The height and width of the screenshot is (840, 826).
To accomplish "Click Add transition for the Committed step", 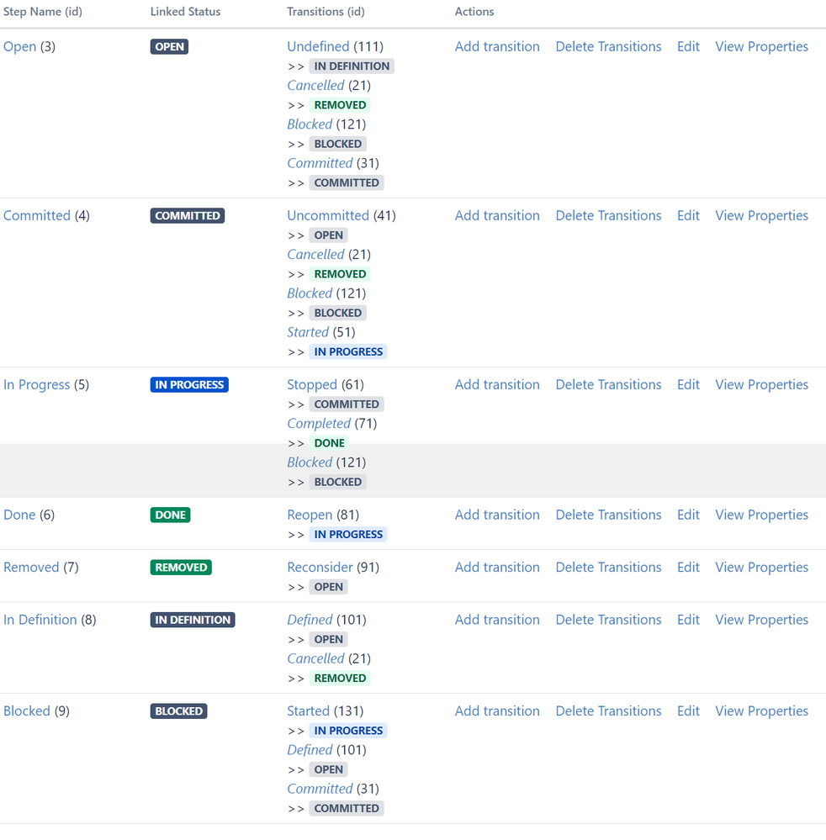I will [x=497, y=215].
